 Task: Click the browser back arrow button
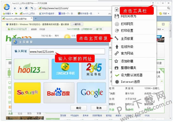(15, 8)
